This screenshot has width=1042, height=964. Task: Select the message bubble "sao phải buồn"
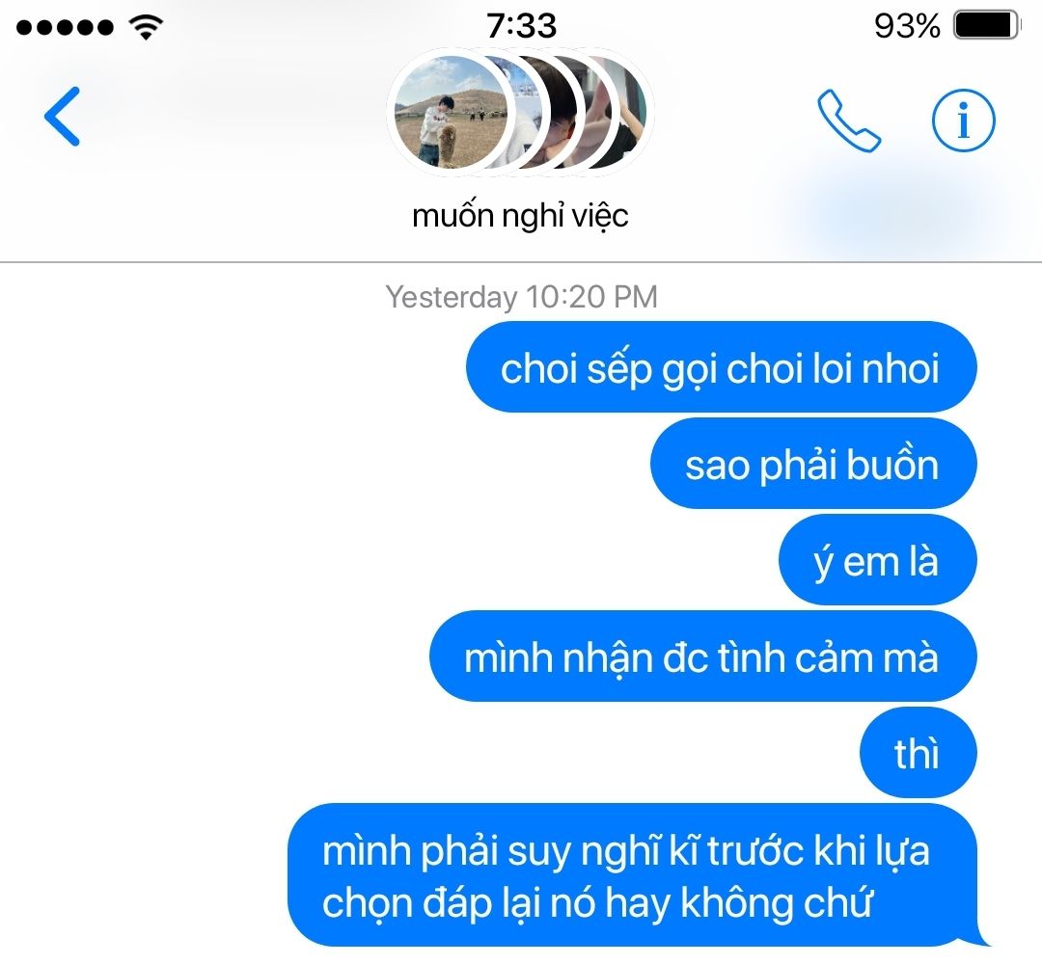(813, 464)
